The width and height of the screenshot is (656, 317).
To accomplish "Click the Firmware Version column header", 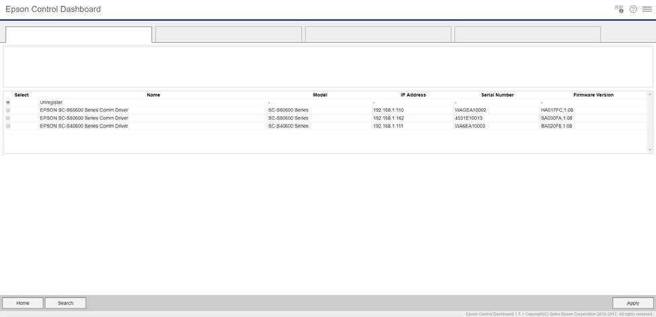I will [593, 95].
